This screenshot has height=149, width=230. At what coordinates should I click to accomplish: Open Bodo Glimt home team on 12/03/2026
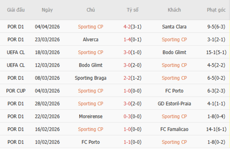[x=91, y=65]
